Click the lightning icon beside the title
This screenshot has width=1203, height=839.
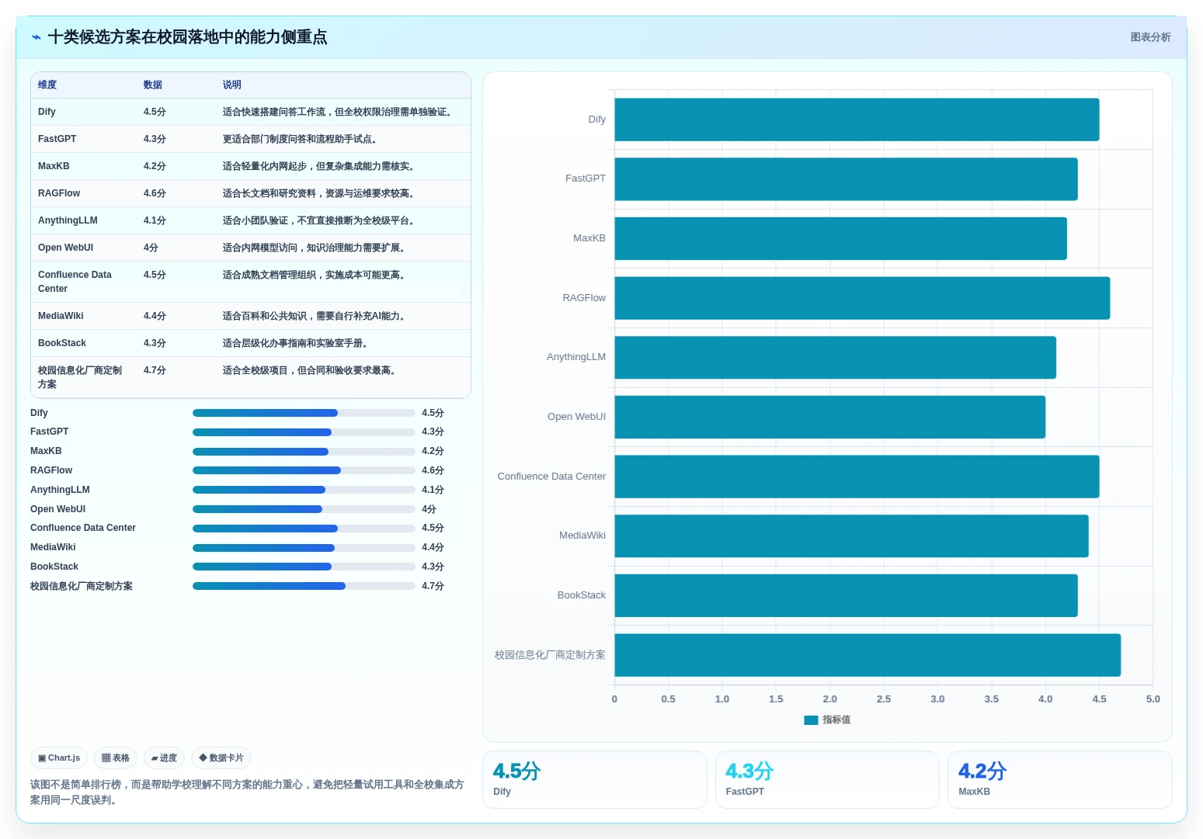coord(37,37)
